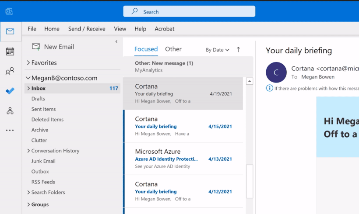The image size is (359, 214).
Task: Open the By Date sort dropdown
Action: pyautogui.click(x=218, y=50)
